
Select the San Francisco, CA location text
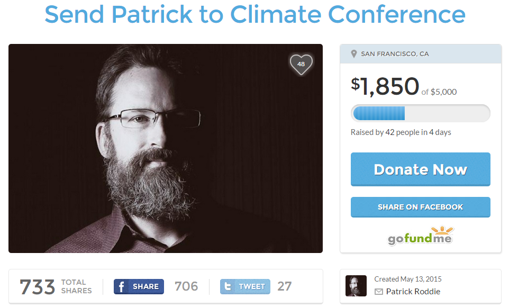[x=395, y=54]
